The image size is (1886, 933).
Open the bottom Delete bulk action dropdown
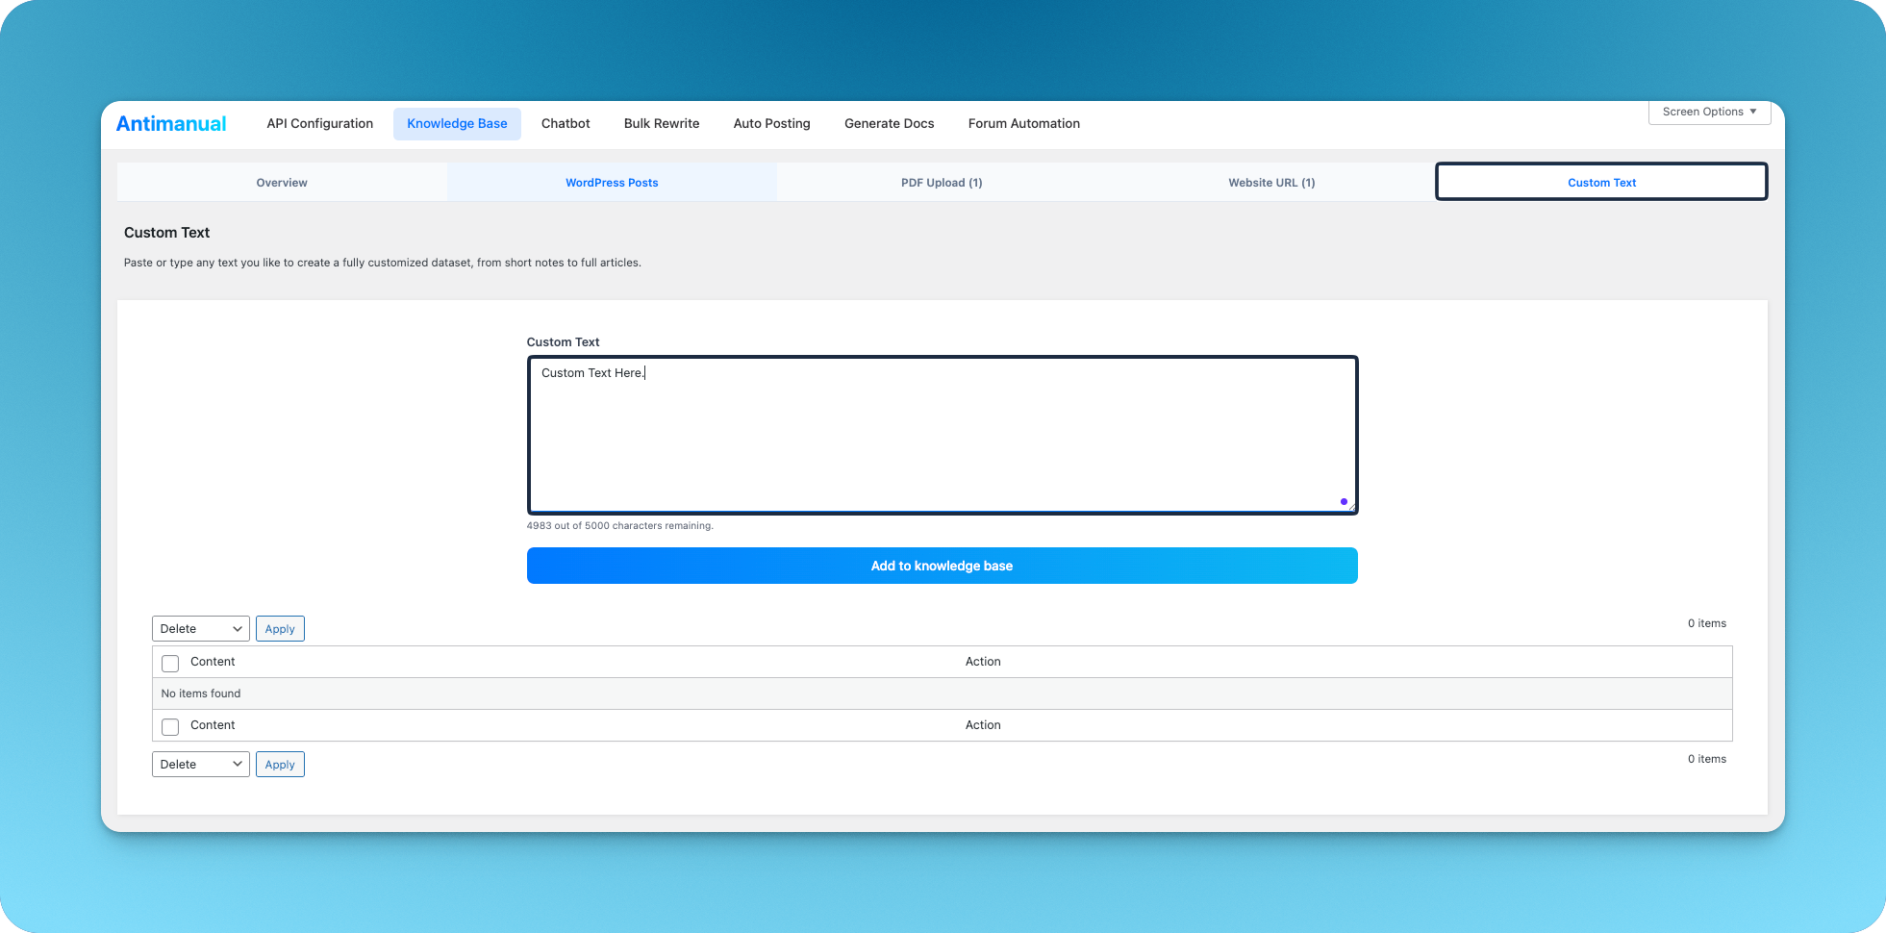200,765
